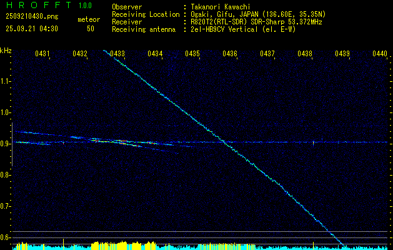Click the 0436 time axis marker

coord(230,53)
